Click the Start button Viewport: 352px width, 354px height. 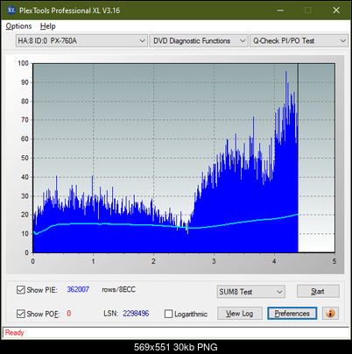pos(318,291)
